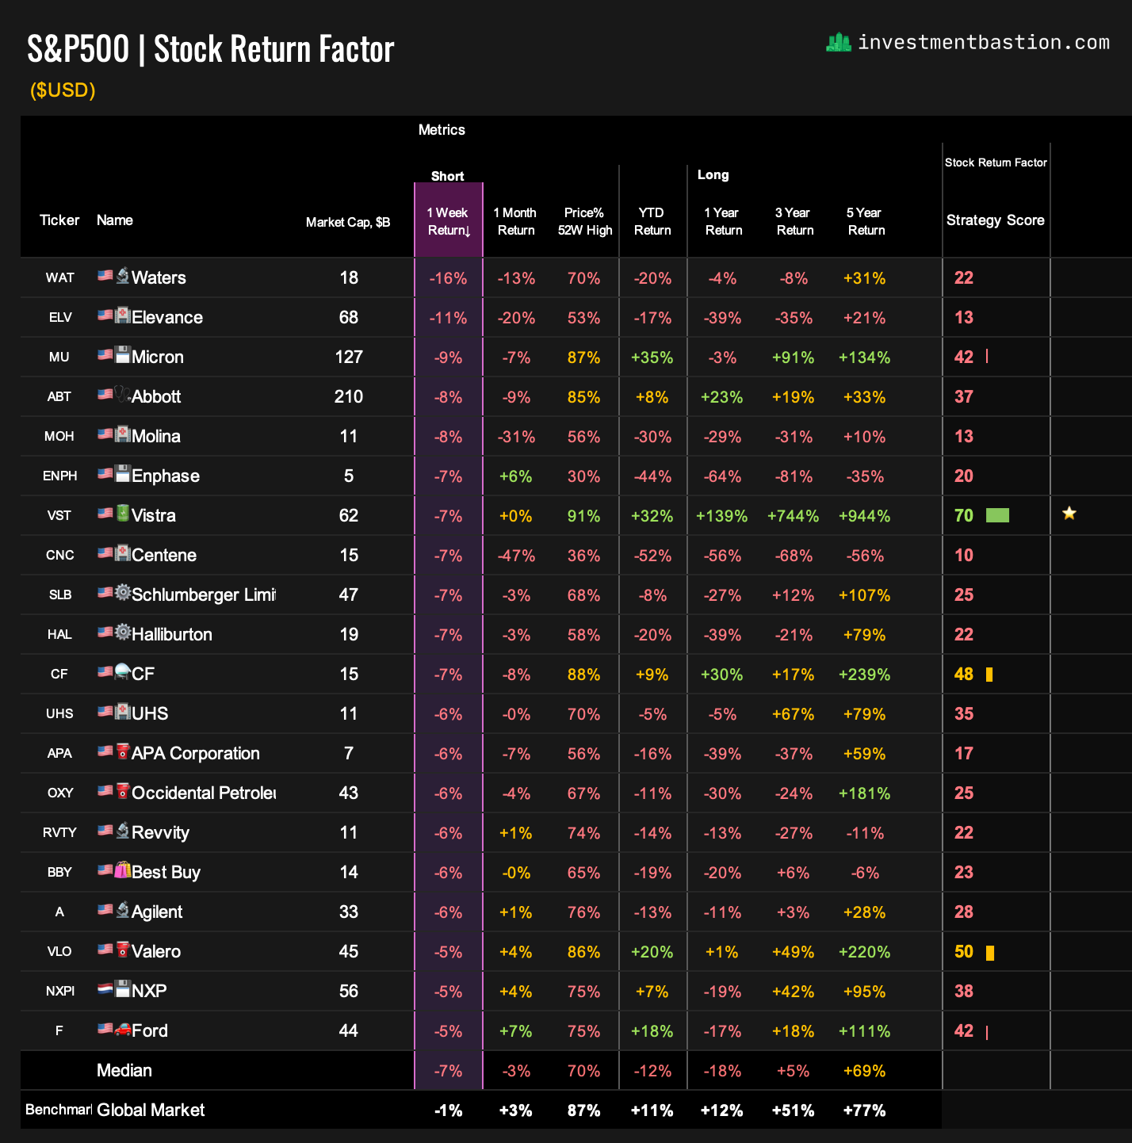Click Micron's YTD Return +35%
The width and height of the screenshot is (1132, 1143).
click(652, 357)
